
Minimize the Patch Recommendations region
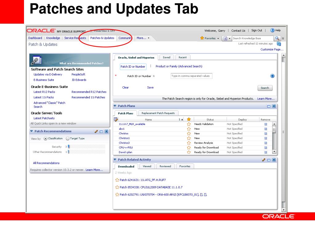coord(101,132)
